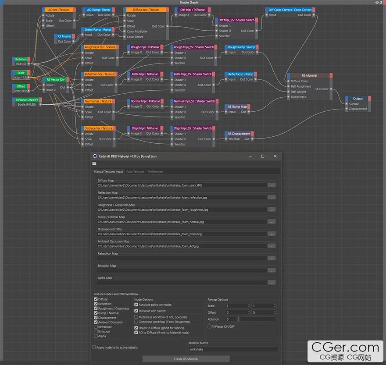Click the Cinema 4D logo in the dialog title bar
Image resolution: width=386 pixels, height=365 pixels.
click(x=95, y=156)
